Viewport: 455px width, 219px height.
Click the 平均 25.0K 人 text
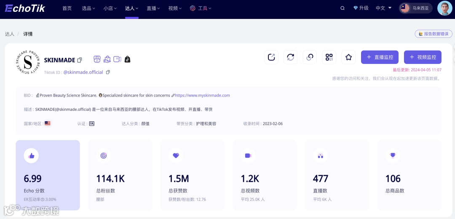coord(253,200)
